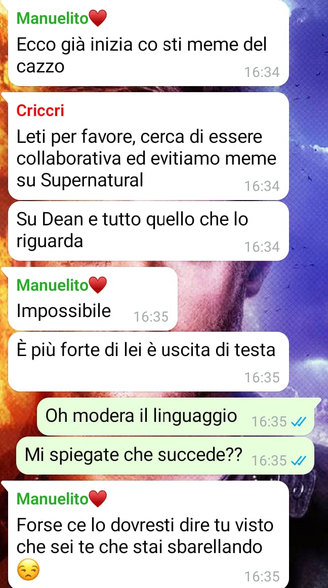Click the Manuelito name above Forse message
Screen dimensions: 328x588
(x=53, y=499)
